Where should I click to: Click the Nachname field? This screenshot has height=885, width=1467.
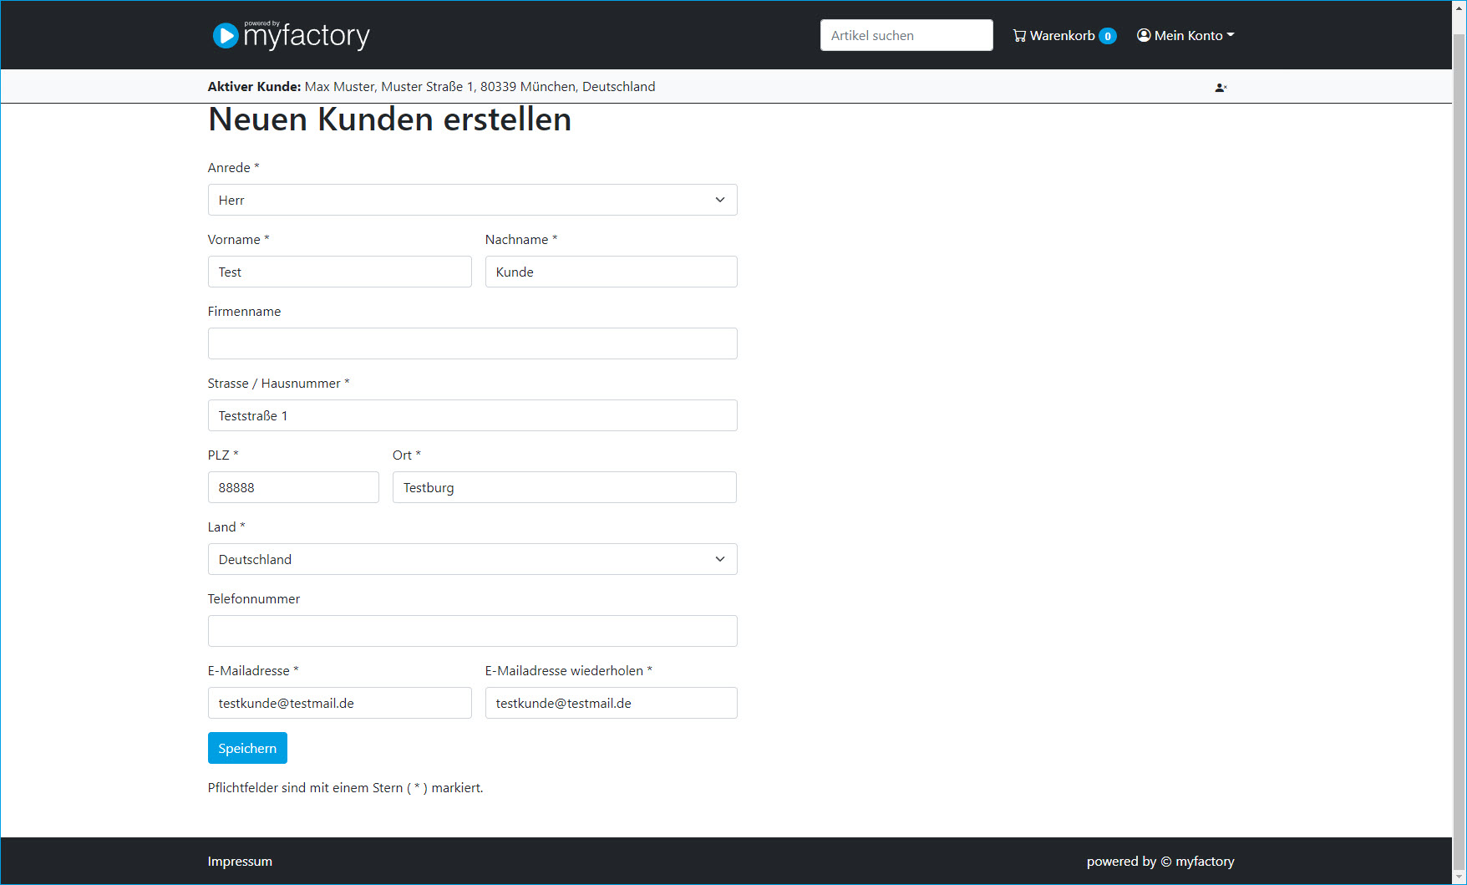pyautogui.click(x=612, y=272)
